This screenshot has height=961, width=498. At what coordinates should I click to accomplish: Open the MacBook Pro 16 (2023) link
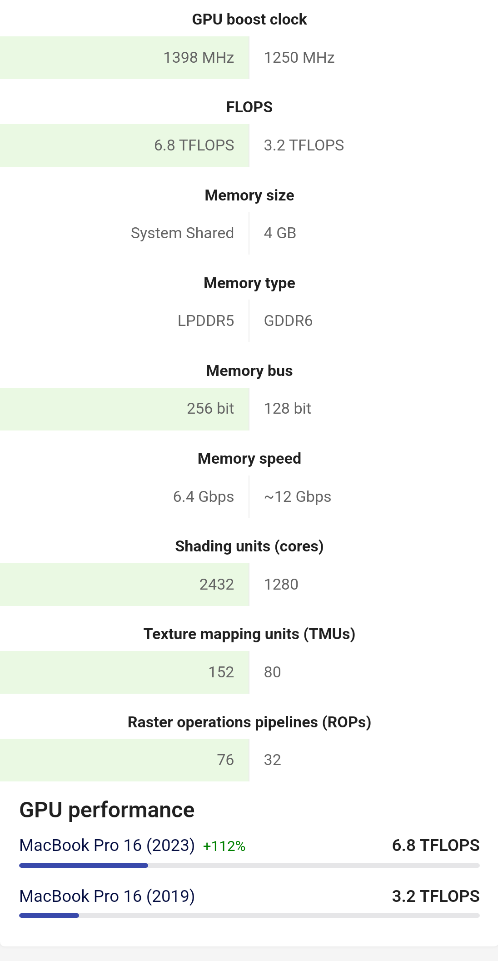pos(107,845)
